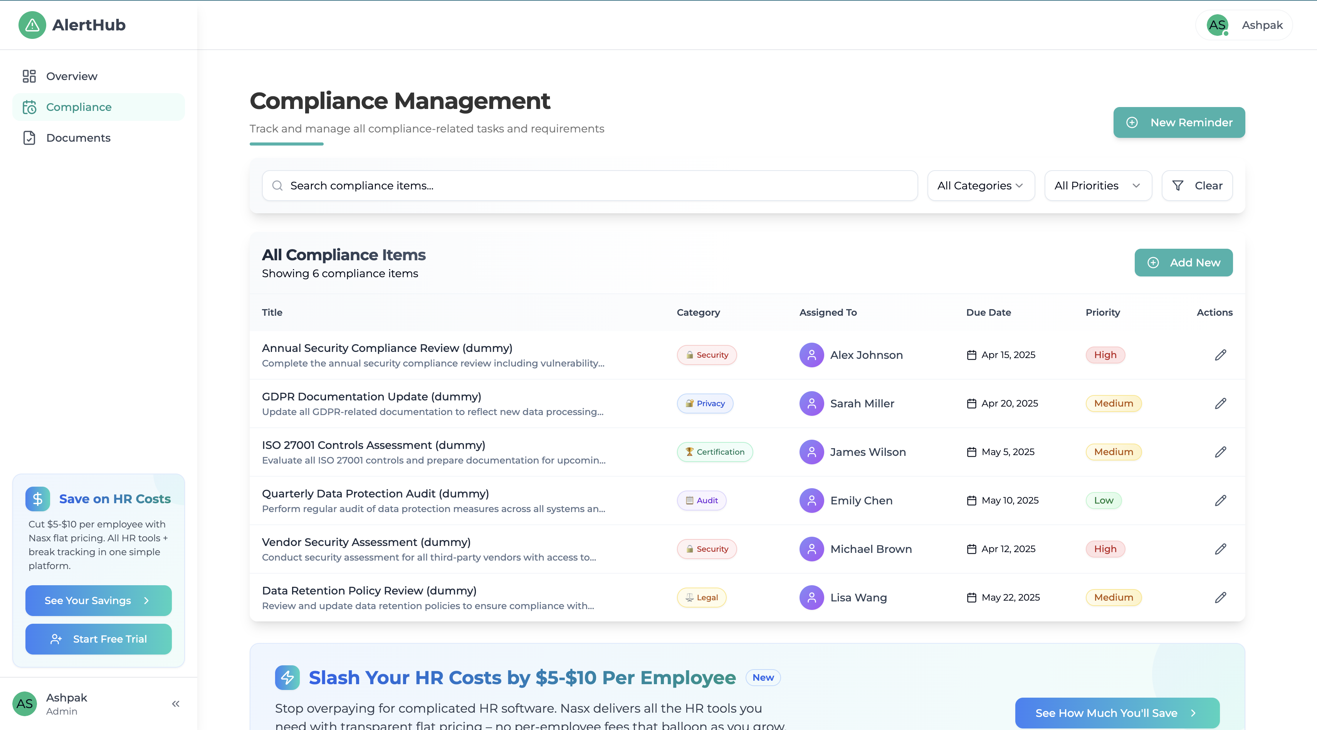Click the Title column header

[x=272, y=313]
